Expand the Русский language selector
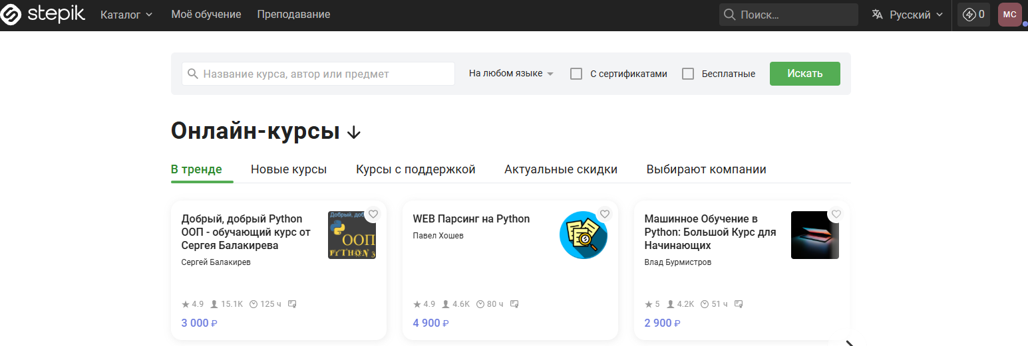The image size is (1028, 346). (916, 15)
